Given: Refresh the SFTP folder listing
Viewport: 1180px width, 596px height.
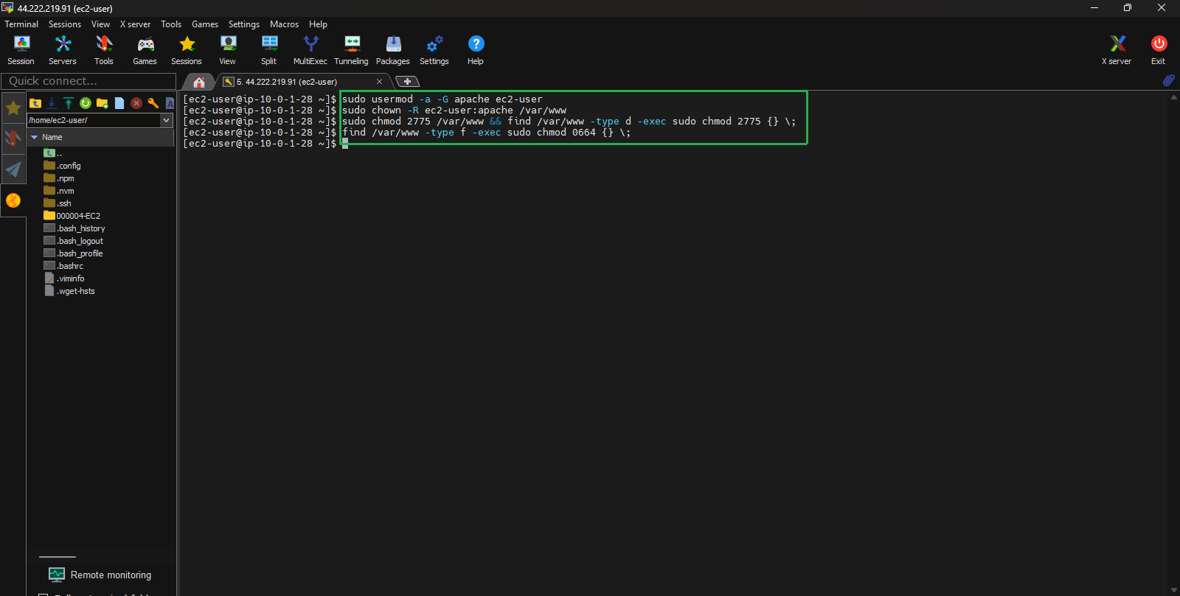Looking at the screenshot, I should coord(86,103).
